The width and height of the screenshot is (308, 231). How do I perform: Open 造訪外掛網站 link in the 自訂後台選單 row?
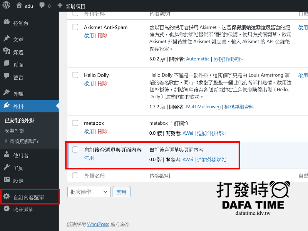tap(211, 159)
